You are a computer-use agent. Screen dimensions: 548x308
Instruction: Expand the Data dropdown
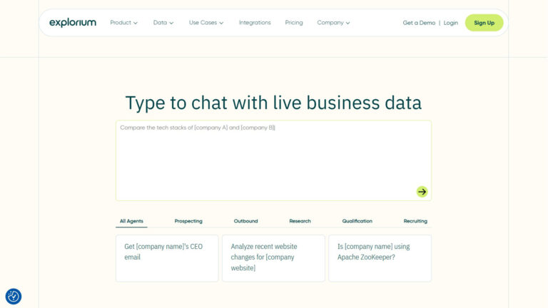163,23
